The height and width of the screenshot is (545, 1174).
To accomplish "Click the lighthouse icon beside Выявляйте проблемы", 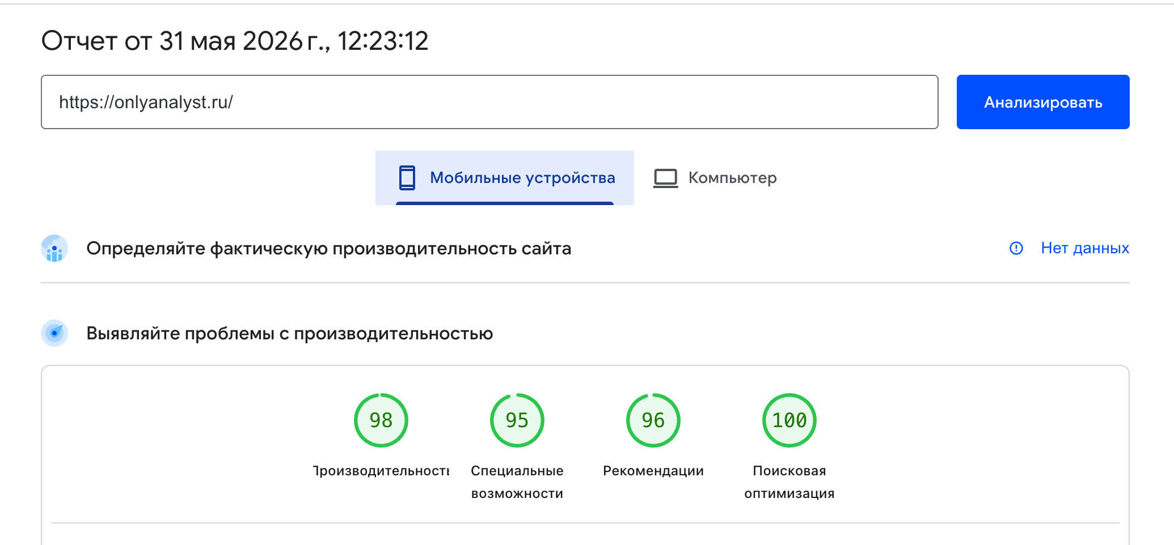I will [x=54, y=333].
